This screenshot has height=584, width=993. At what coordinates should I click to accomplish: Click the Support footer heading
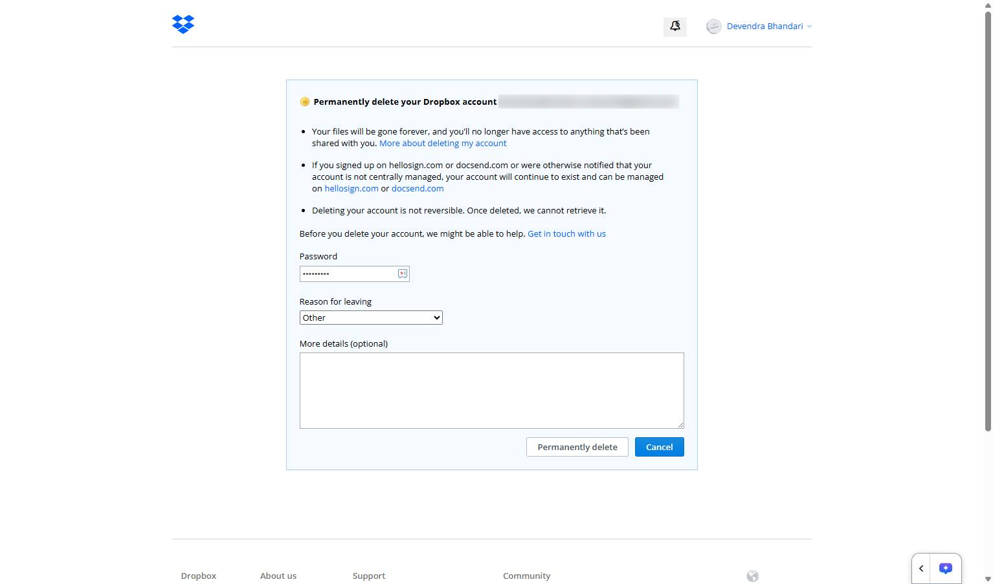click(369, 576)
